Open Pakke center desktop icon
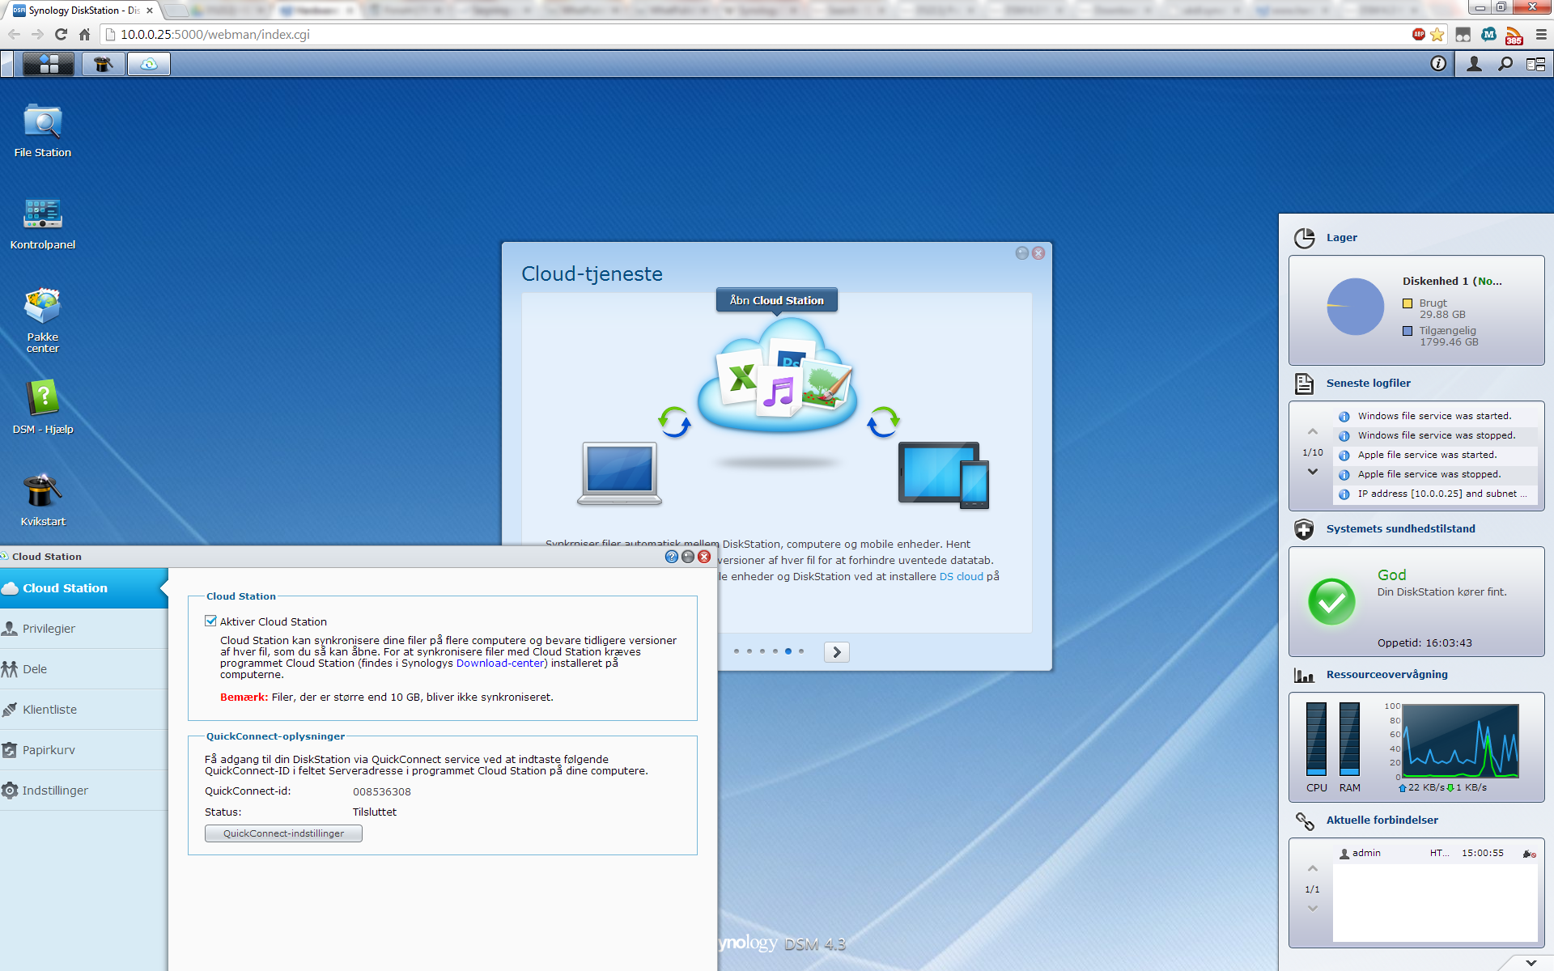This screenshot has height=971, width=1554. click(x=43, y=320)
